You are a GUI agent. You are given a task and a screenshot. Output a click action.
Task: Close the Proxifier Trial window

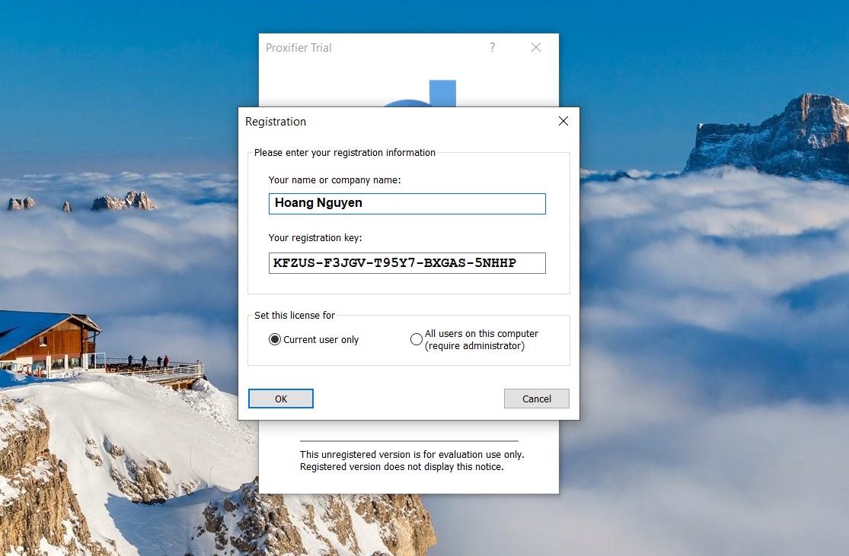pyautogui.click(x=536, y=47)
